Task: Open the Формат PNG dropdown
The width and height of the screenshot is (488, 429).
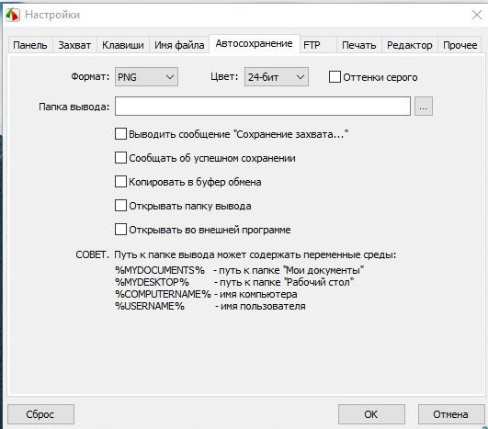Action: tap(146, 77)
